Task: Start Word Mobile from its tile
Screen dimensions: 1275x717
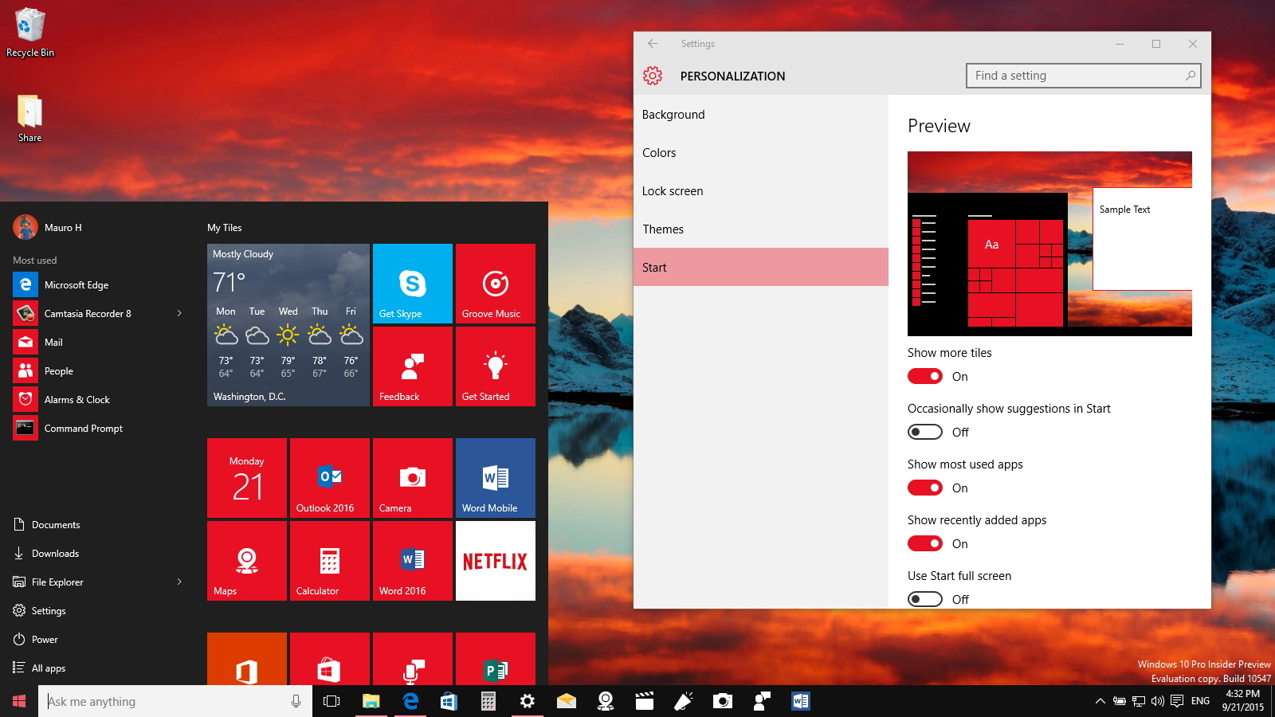Action: (x=495, y=477)
